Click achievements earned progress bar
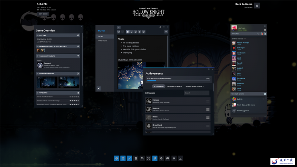The image size is (297, 167). [179, 81]
